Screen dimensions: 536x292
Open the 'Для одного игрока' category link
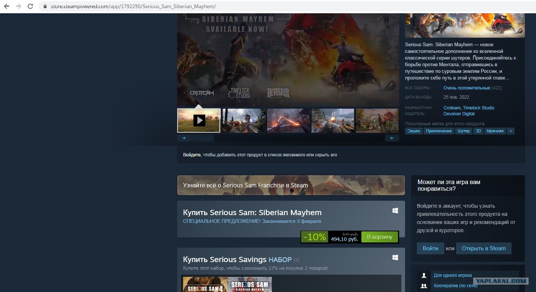(x=453, y=275)
